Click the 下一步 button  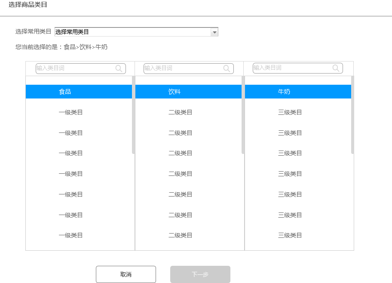200,274
